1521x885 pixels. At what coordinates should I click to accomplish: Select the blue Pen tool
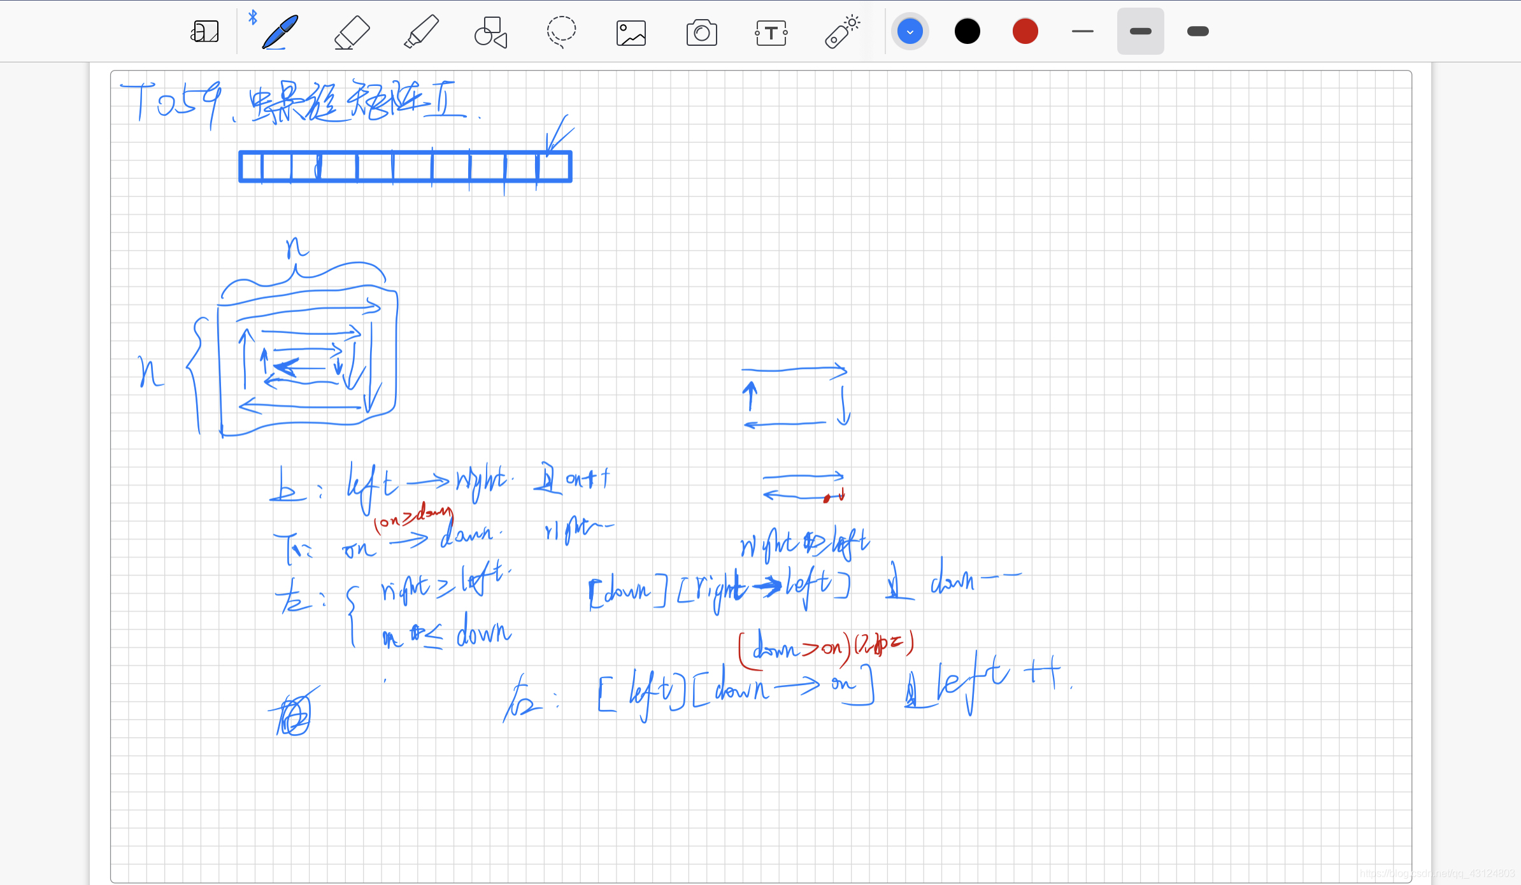(x=280, y=31)
